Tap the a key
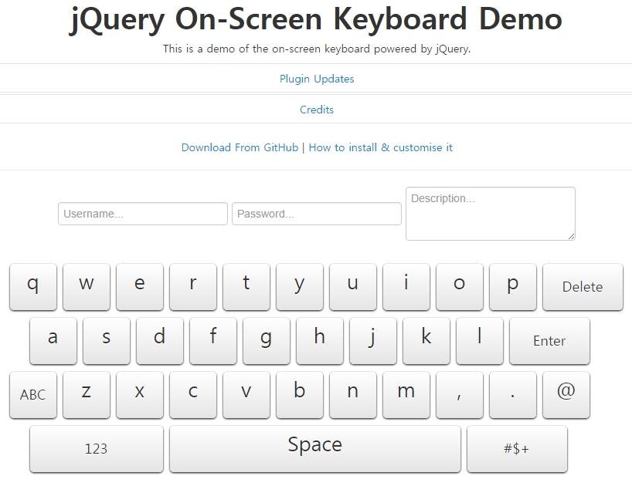Viewport: 632px width, 486px height. click(53, 341)
